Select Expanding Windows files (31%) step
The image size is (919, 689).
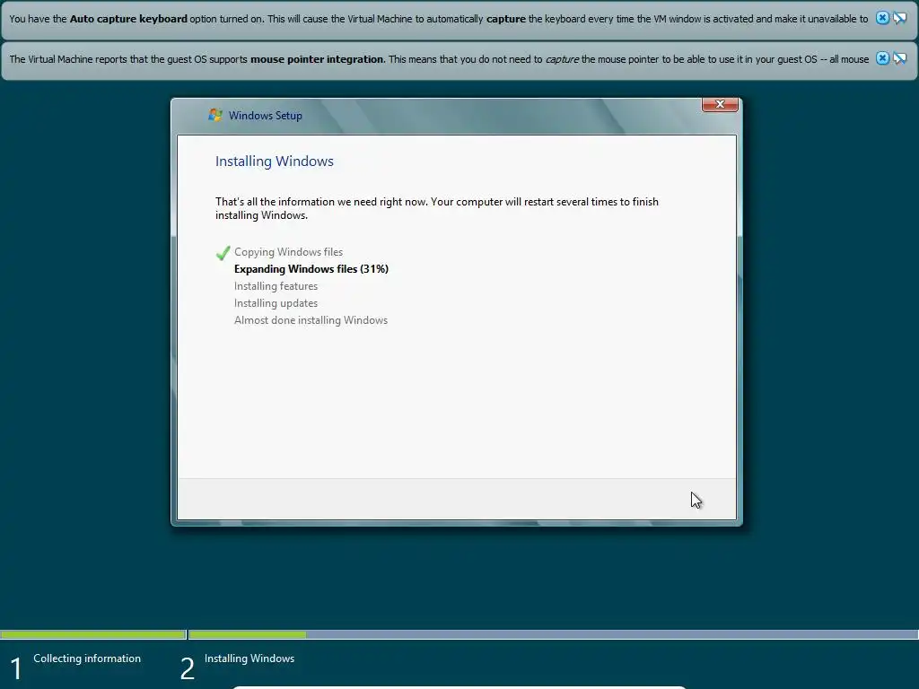click(x=311, y=269)
